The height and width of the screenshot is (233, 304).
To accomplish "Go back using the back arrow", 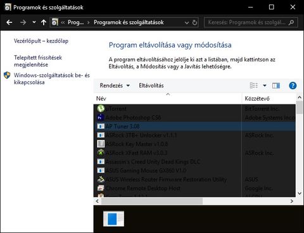I will coord(9,22).
